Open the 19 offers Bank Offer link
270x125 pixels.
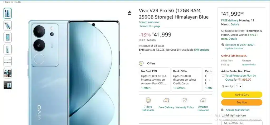point(180,88)
